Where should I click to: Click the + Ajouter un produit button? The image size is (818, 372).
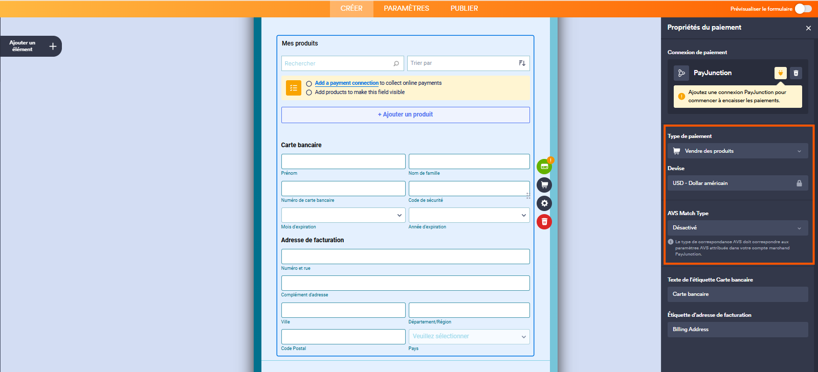406,115
